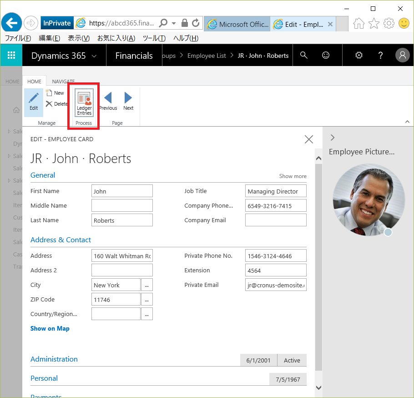This screenshot has height=398, width=414.
Task: Click the scroll down arrow of card
Action: coord(318,388)
